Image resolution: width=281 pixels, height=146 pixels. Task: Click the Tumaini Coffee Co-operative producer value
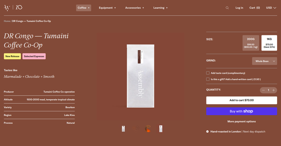[x=59, y=91]
